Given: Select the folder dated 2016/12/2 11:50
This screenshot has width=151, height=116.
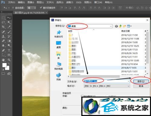Looking at the screenshot, I should click(x=107, y=35).
